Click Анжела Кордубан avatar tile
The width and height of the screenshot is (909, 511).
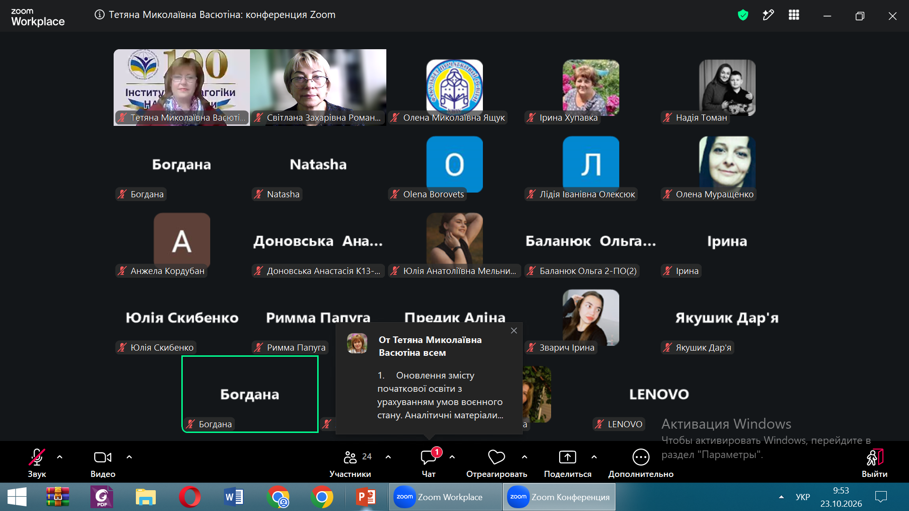pos(182,240)
